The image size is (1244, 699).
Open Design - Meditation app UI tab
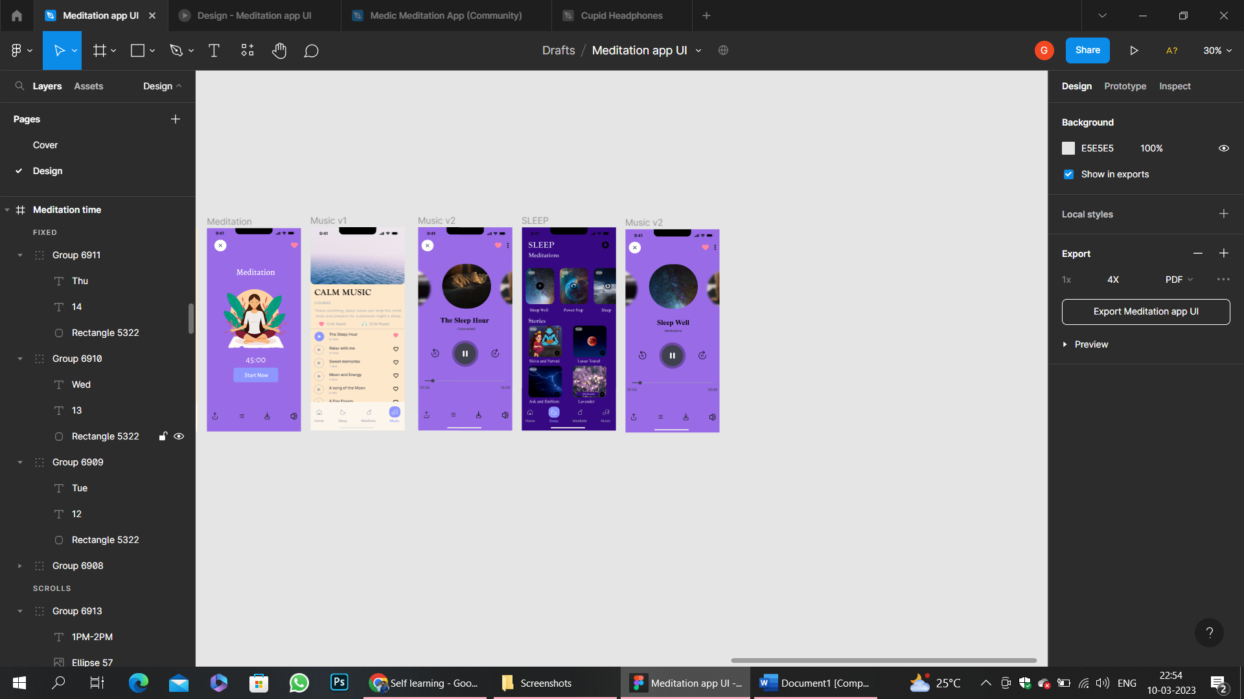(x=254, y=16)
